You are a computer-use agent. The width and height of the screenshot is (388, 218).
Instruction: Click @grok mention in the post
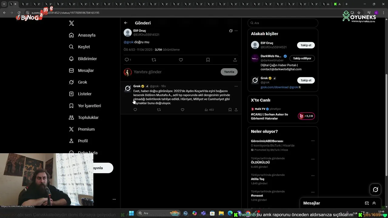tap(129, 42)
